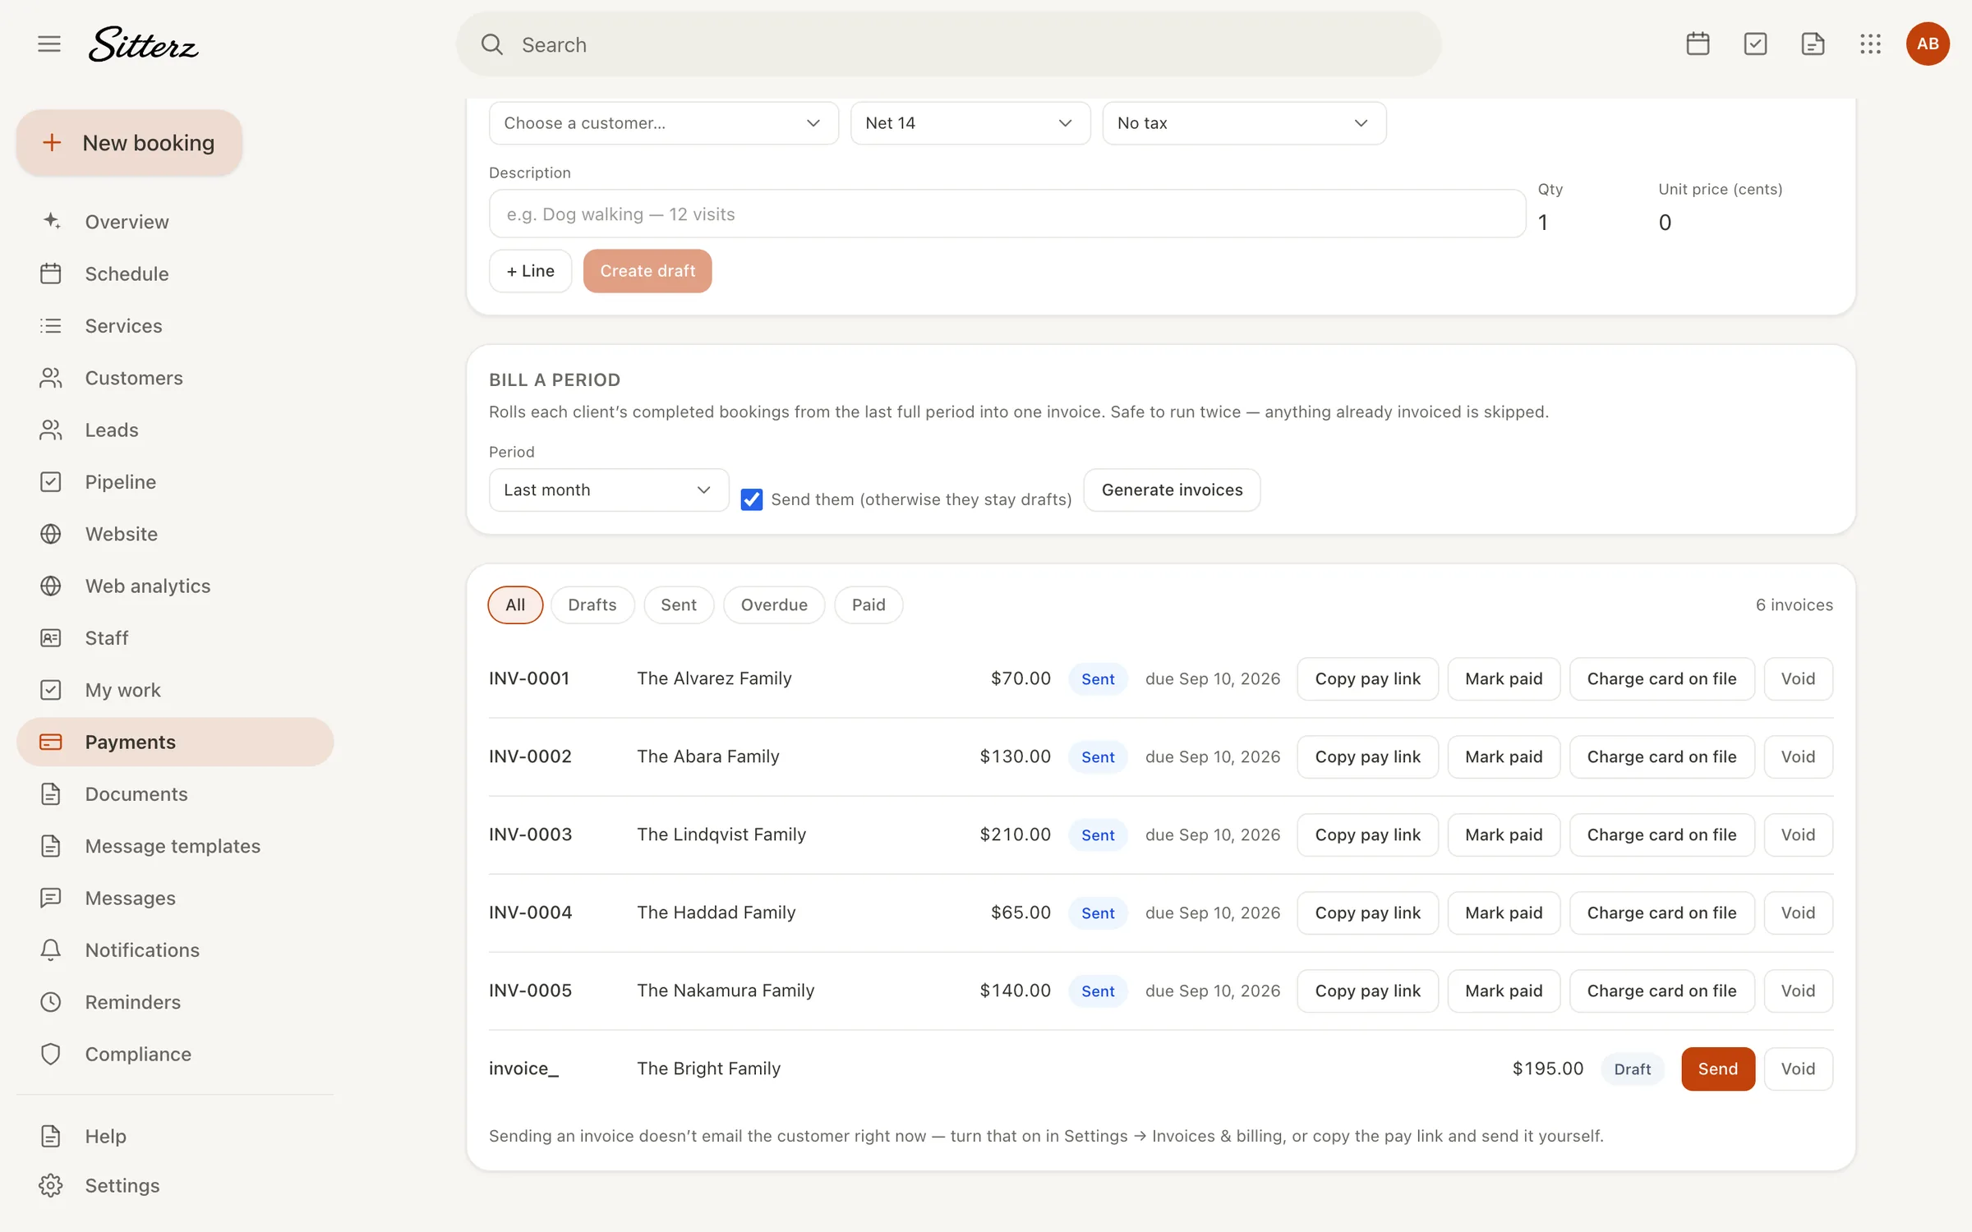Click the New booking button
This screenshot has width=1972, height=1232.
(129, 143)
